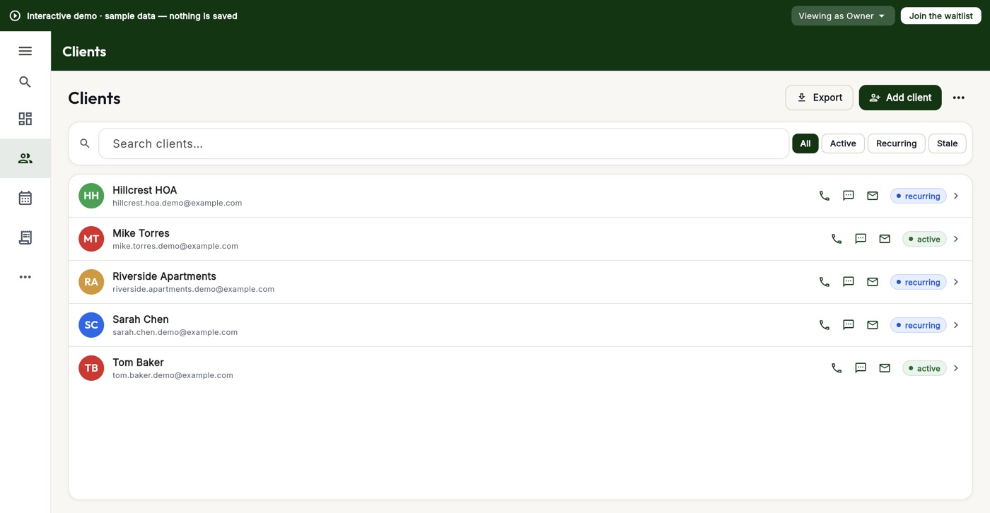Focus the Search clients input field
990x513 pixels.
pyautogui.click(x=443, y=143)
